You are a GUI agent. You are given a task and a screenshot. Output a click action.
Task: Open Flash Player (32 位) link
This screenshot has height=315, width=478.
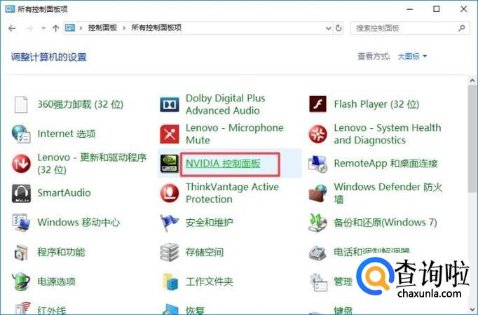point(376,104)
